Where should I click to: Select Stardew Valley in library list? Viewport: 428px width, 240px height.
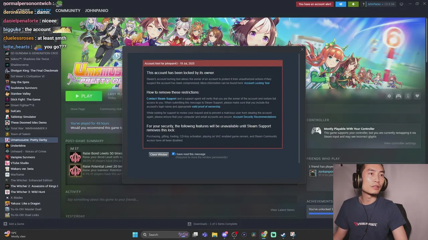click(x=20, y=94)
